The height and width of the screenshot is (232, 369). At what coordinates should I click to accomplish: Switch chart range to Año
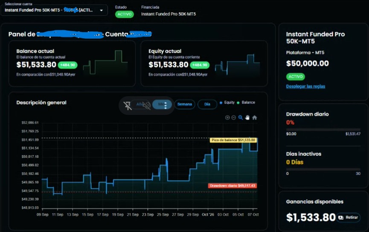pos(140,104)
